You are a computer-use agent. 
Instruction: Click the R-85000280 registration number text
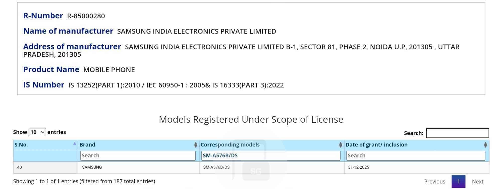86,16
